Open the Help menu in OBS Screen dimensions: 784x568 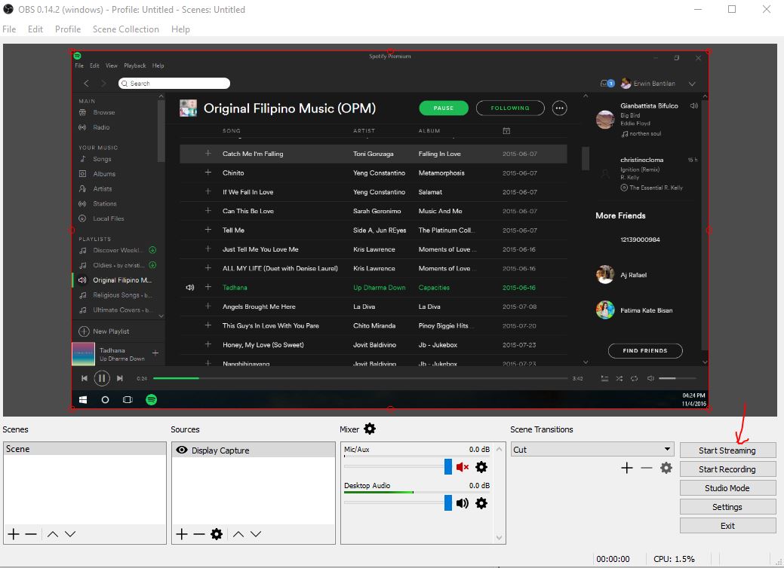(x=180, y=29)
